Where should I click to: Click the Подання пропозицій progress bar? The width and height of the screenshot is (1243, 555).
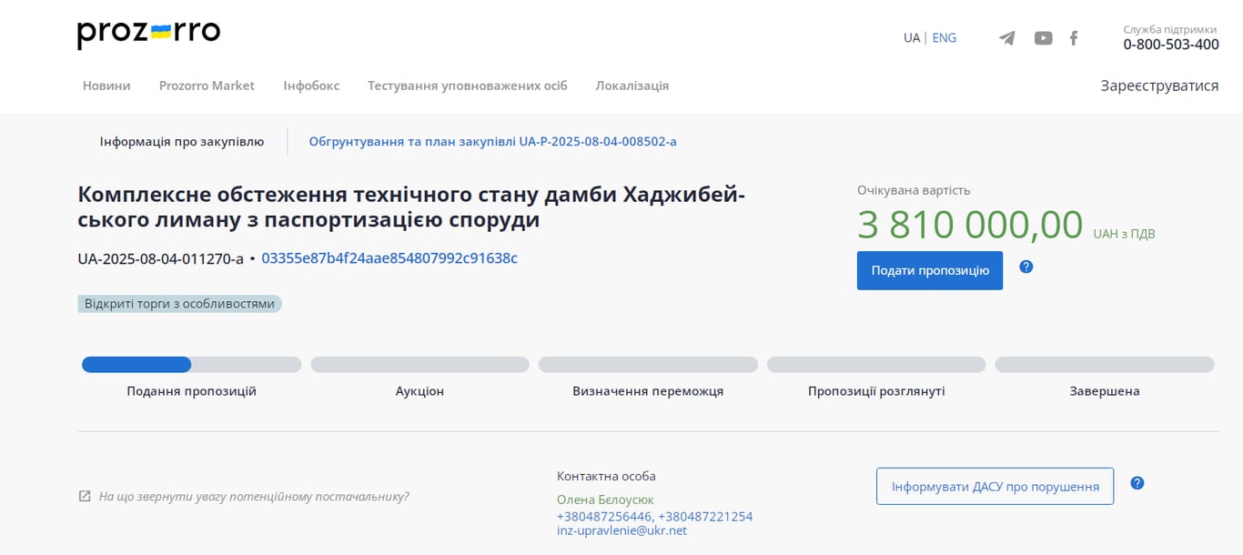[x=191, y=365]
